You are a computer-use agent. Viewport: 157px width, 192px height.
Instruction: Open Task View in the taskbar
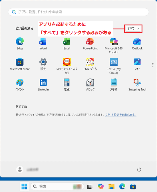pyautogui.click(x=90, y=186)
